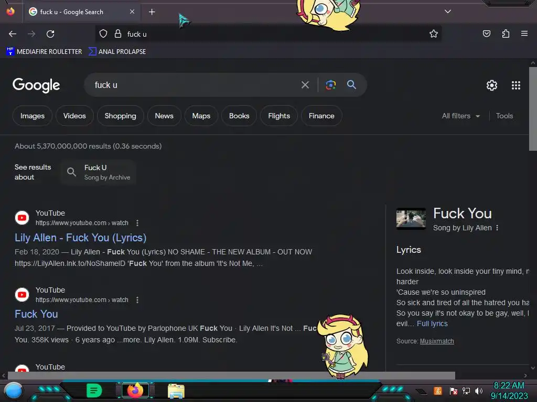Close the Google Search tab
Image resolution: width=537 pixels, height=402 pixels.
[x=132, y=12]
